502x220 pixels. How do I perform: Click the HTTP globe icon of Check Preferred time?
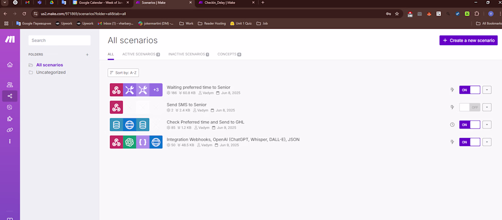coord(129,125)
